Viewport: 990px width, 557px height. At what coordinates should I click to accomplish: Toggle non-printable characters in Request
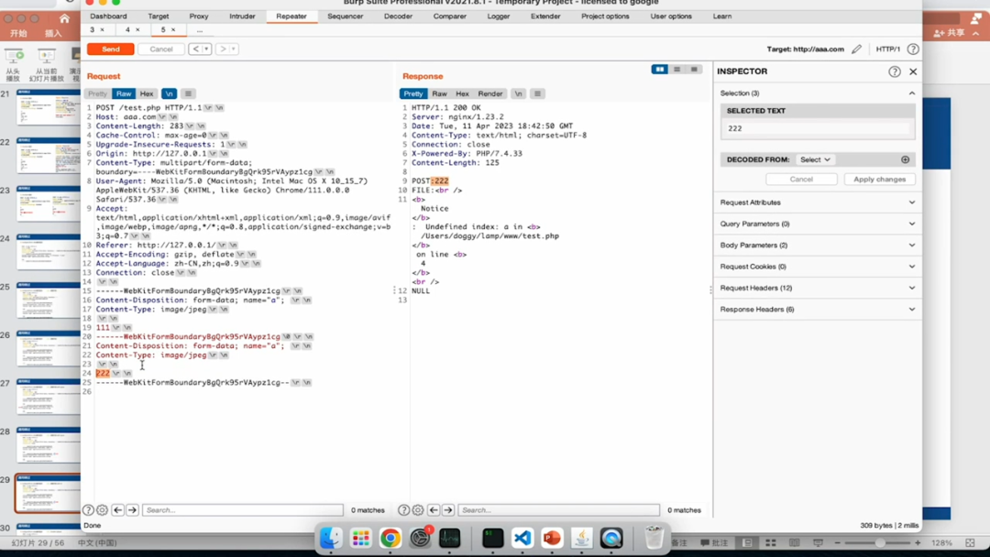click(169, 93)
